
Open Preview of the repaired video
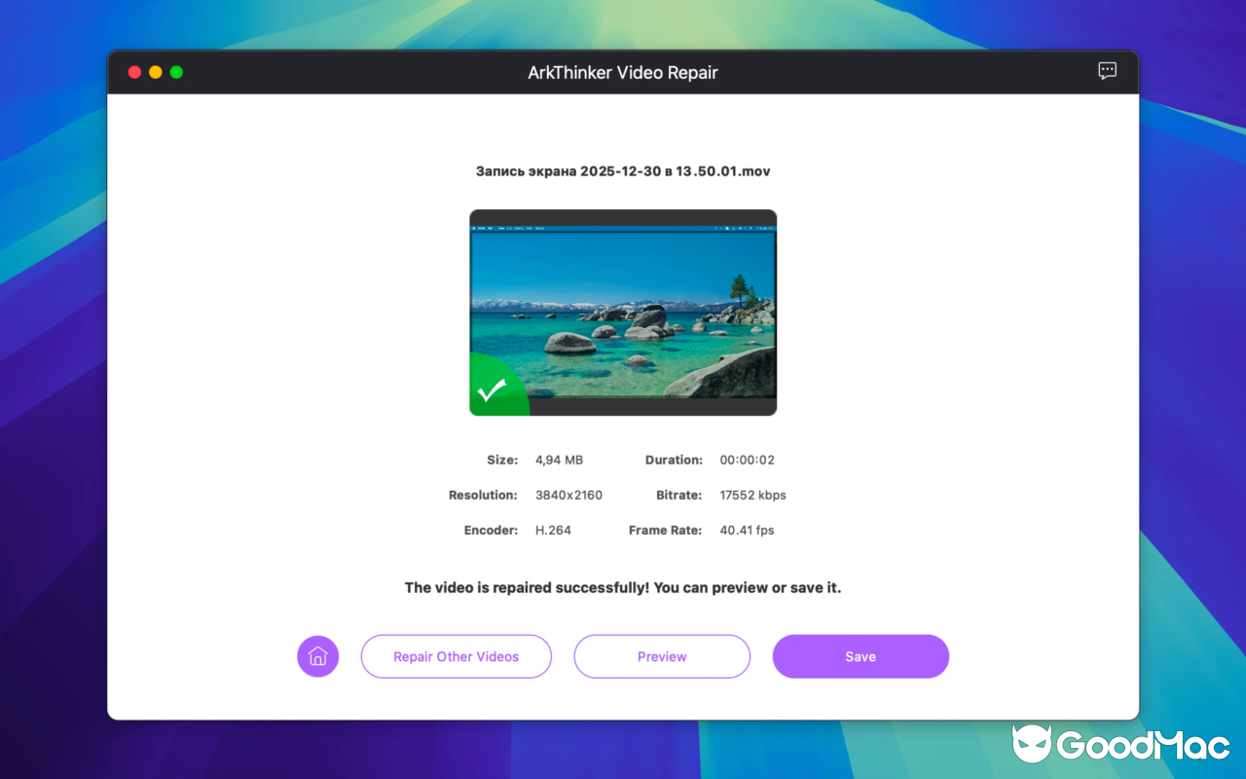662,656
